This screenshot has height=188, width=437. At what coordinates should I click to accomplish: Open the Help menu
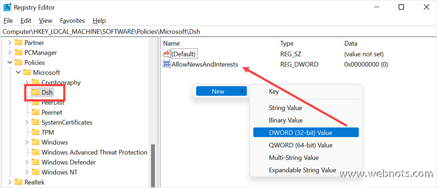tap(99, 21)
